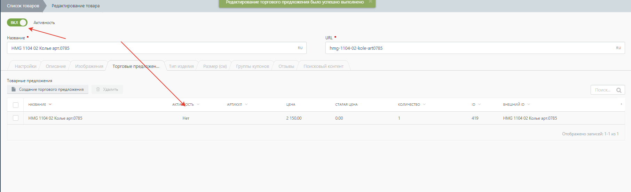Tick the HMG 1104 02 row checkbox
This screenshot has height=192, width=631.
tap(16, 118)
